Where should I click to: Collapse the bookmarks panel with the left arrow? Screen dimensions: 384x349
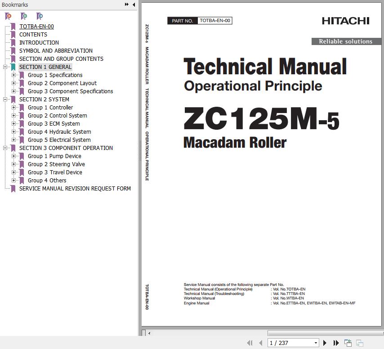click(x=134, y=5)
